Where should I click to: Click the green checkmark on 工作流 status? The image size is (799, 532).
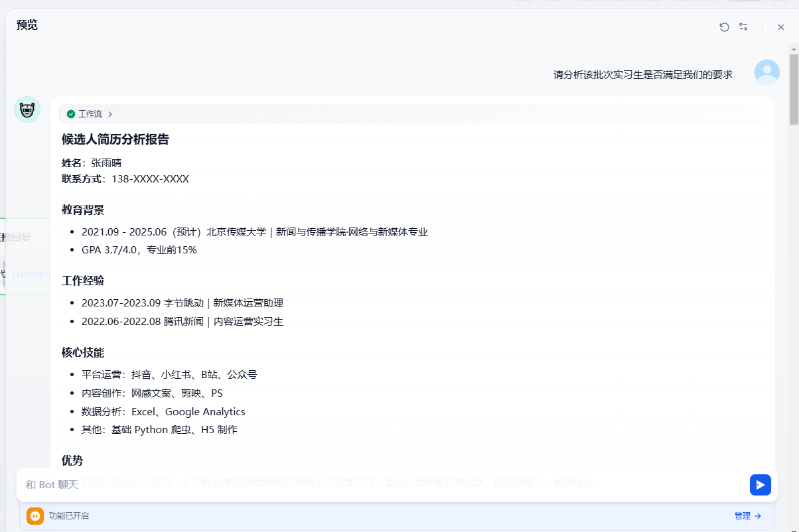pos(71,114)
